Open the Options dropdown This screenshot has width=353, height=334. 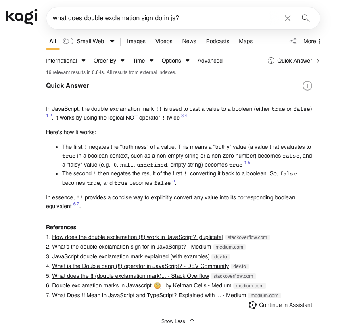pyautogui.click(x=175, y=61)
